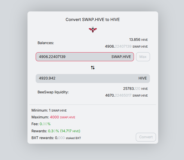The width and height of the screenshot is (184, 160).
Task: Click the Convert button
Action: point(146,137)
